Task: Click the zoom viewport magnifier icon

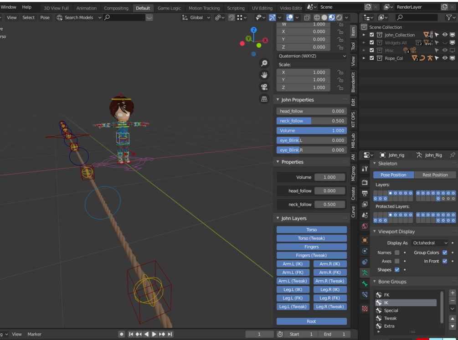Action: pyautogui.click(x=264, y=63)
